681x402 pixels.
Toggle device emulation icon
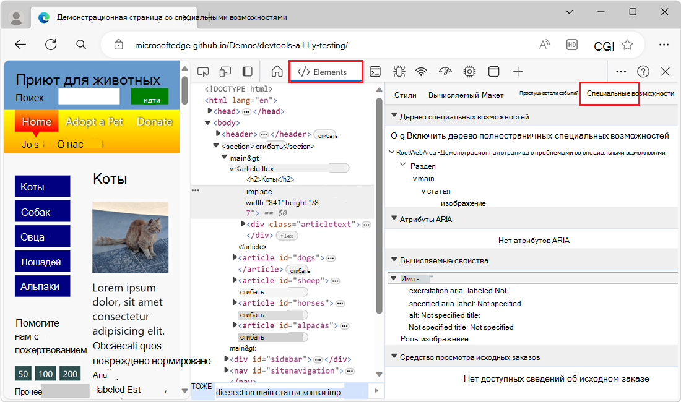225,72
